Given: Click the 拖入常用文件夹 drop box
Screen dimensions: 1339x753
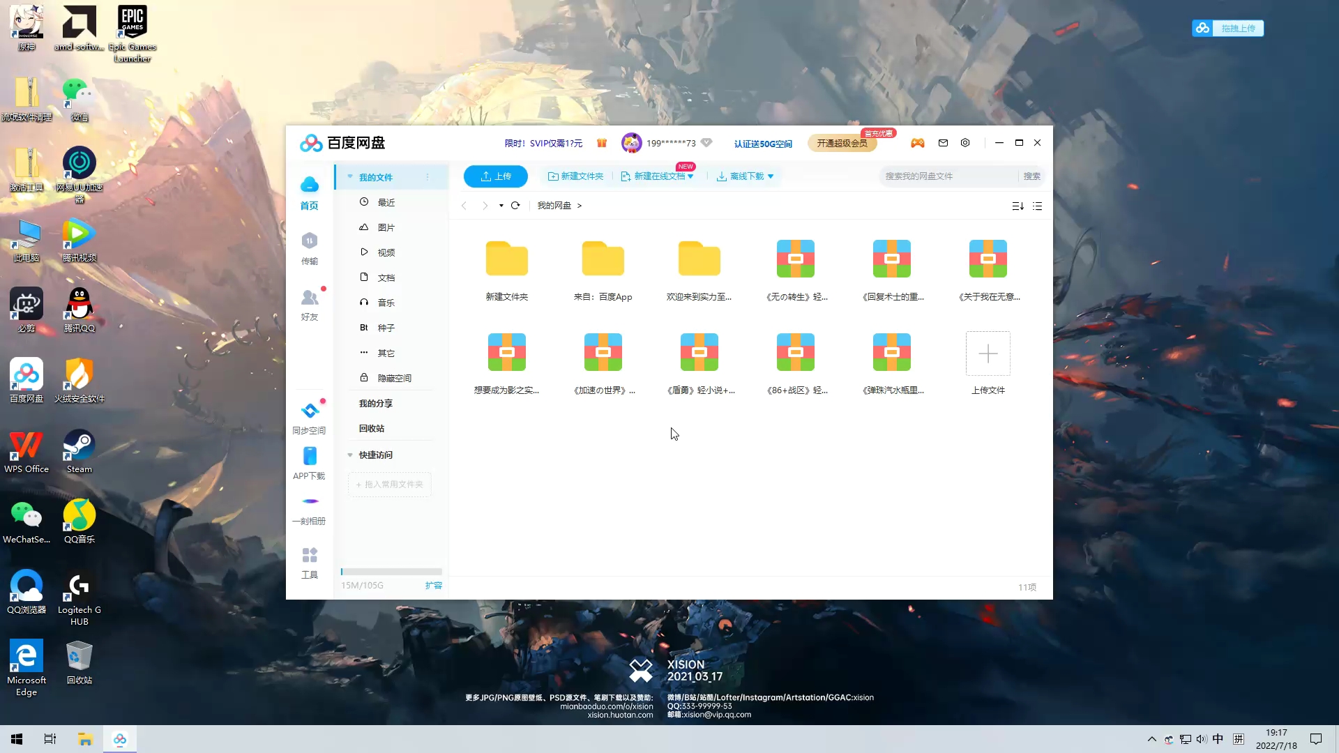Looking at the screenshot, I should [390, 485].
